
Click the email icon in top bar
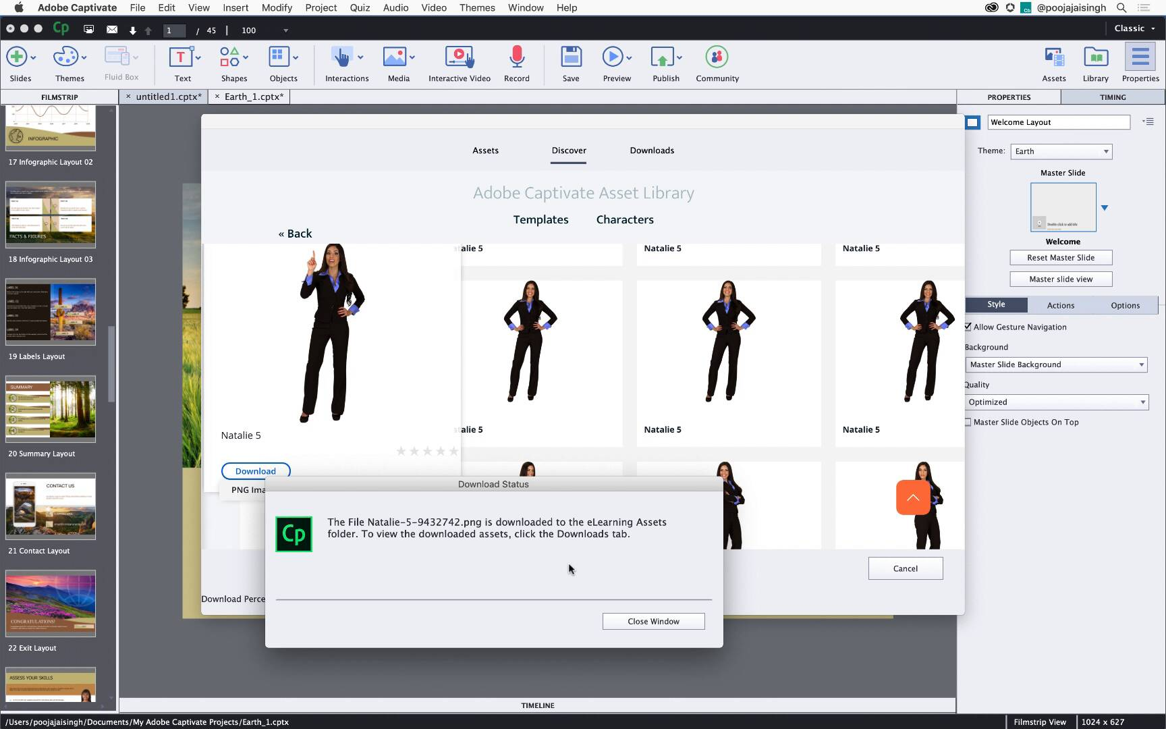click(112, 30)
